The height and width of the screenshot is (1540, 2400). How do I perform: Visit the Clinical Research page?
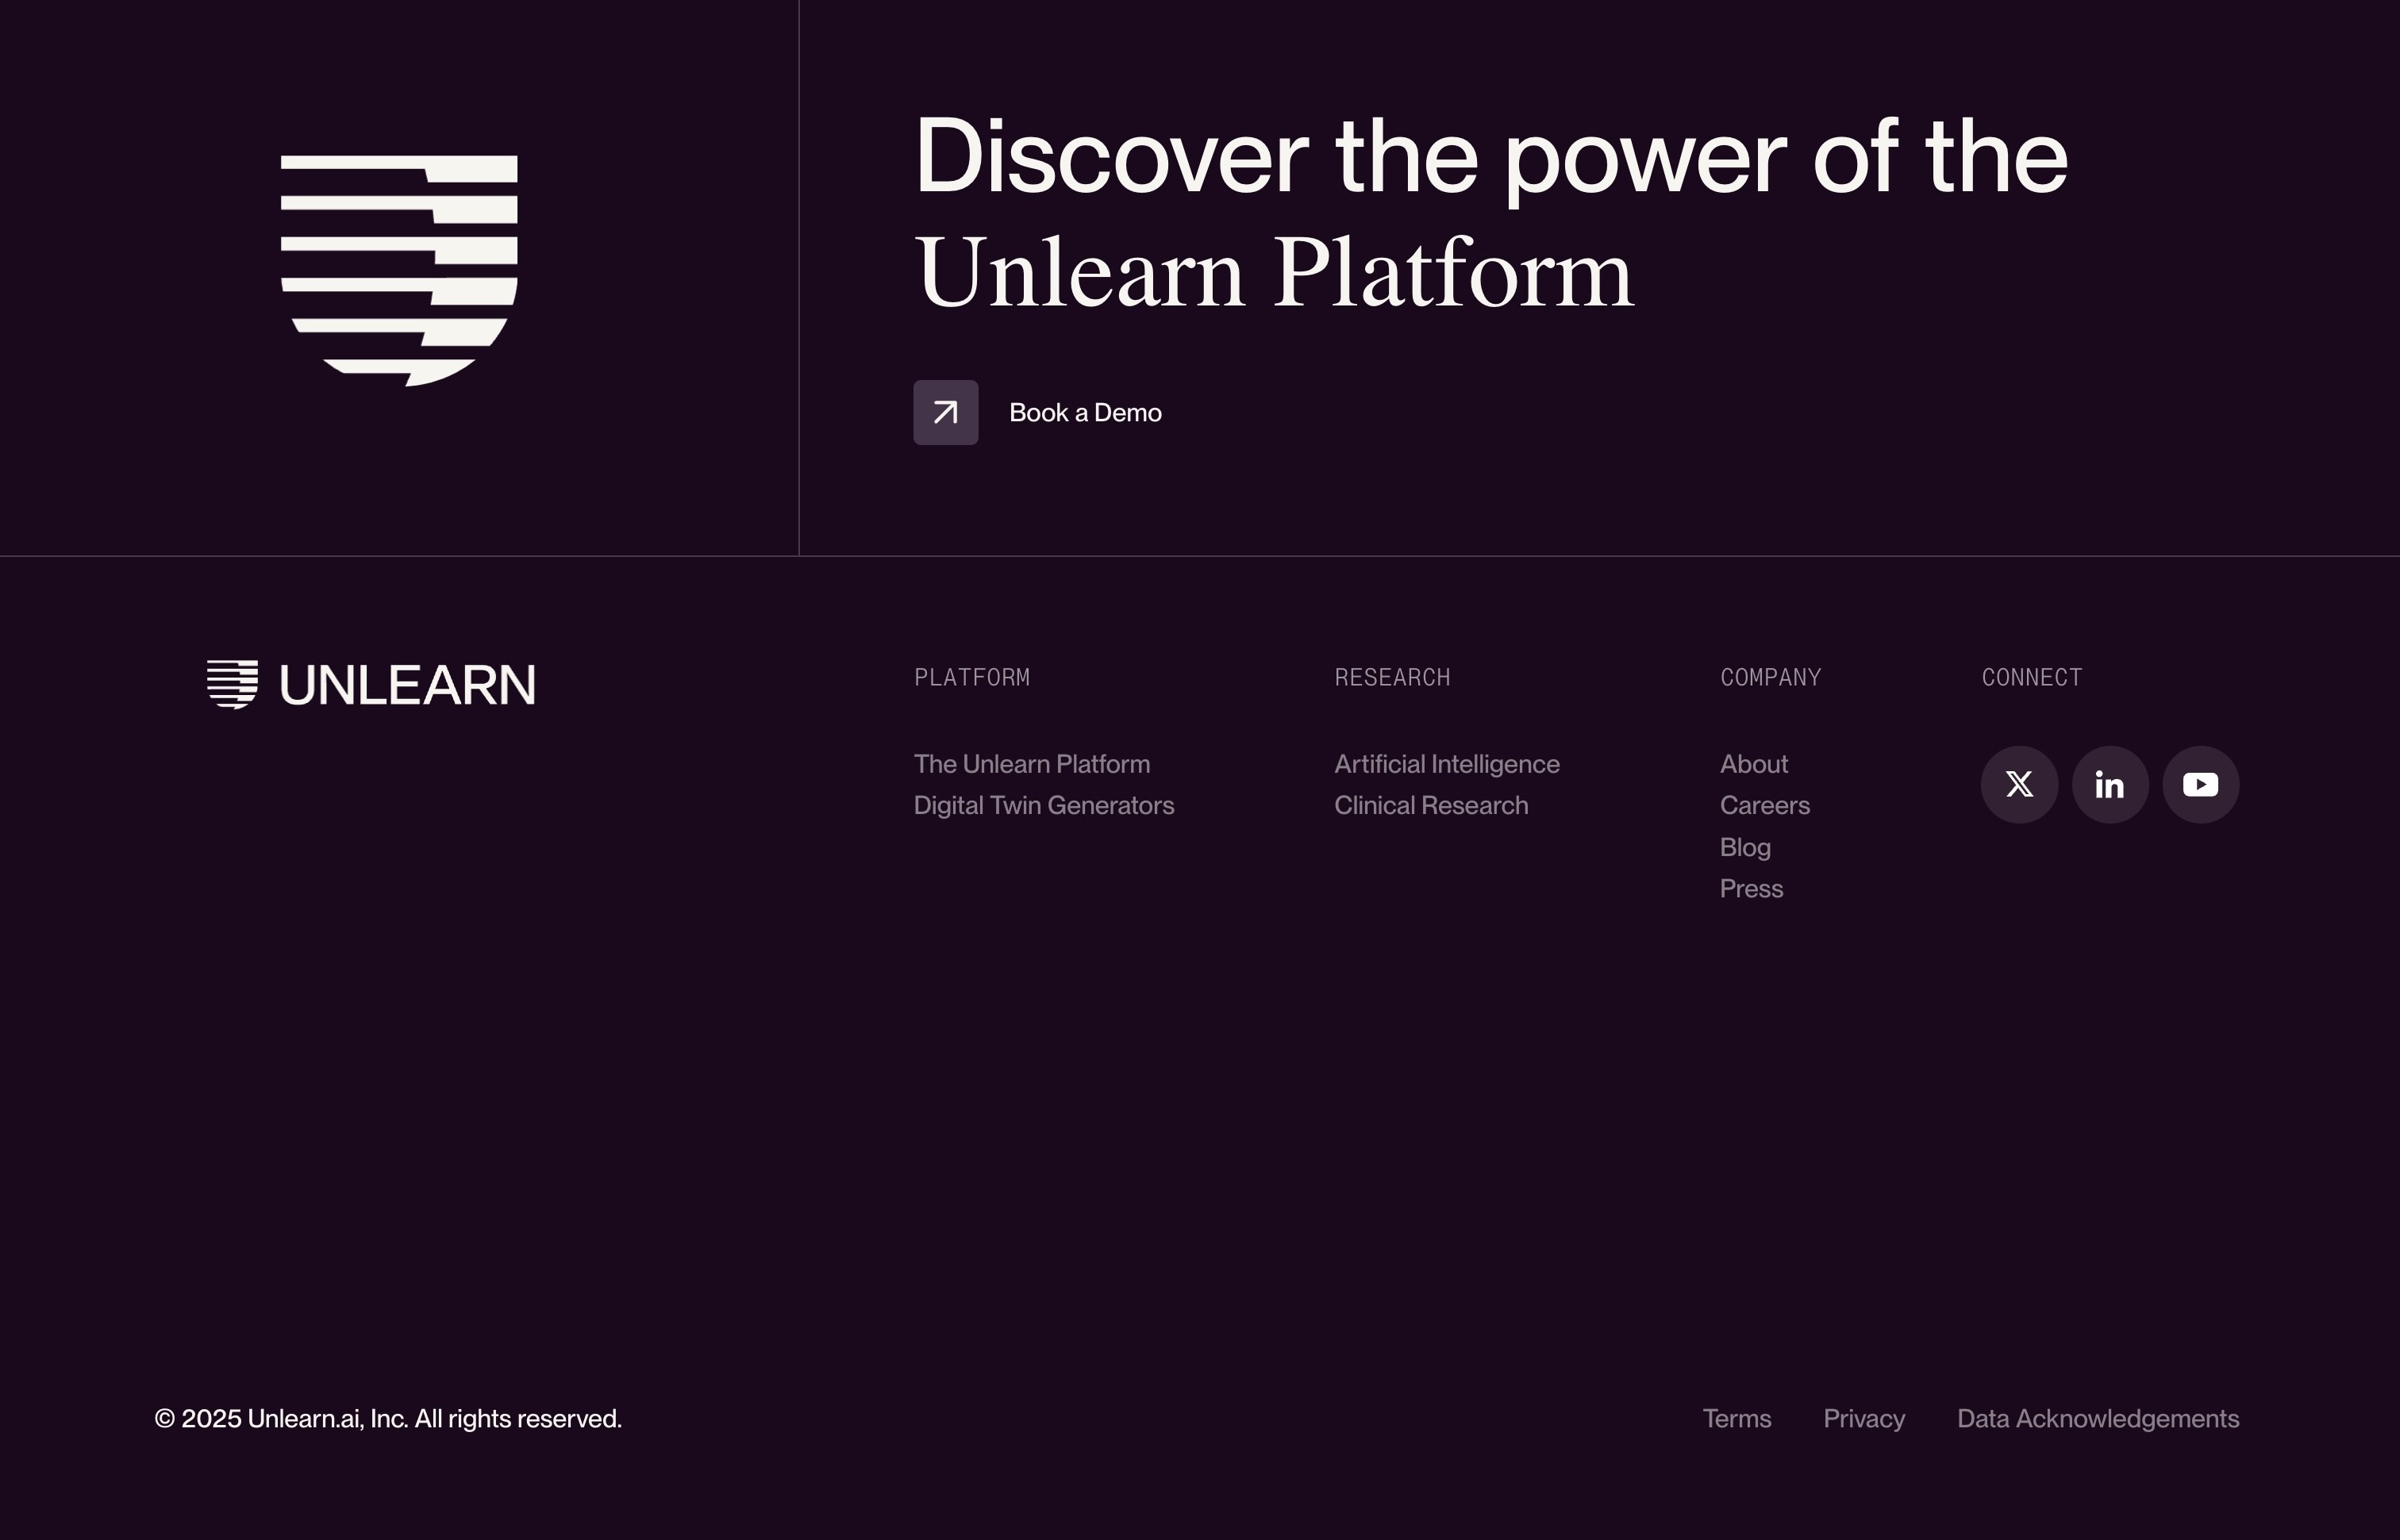click(x=1430, y=805)
